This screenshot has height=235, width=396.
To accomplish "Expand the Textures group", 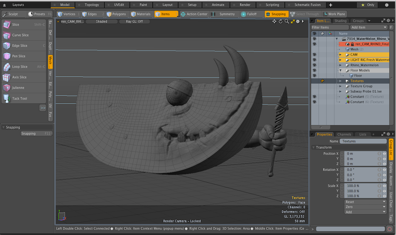I will (340, 81).
